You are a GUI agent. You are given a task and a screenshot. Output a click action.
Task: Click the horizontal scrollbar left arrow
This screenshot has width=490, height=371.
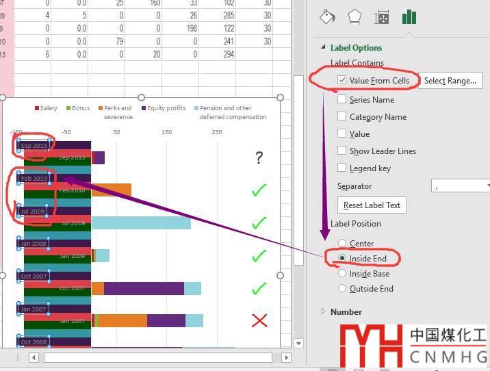33,357
